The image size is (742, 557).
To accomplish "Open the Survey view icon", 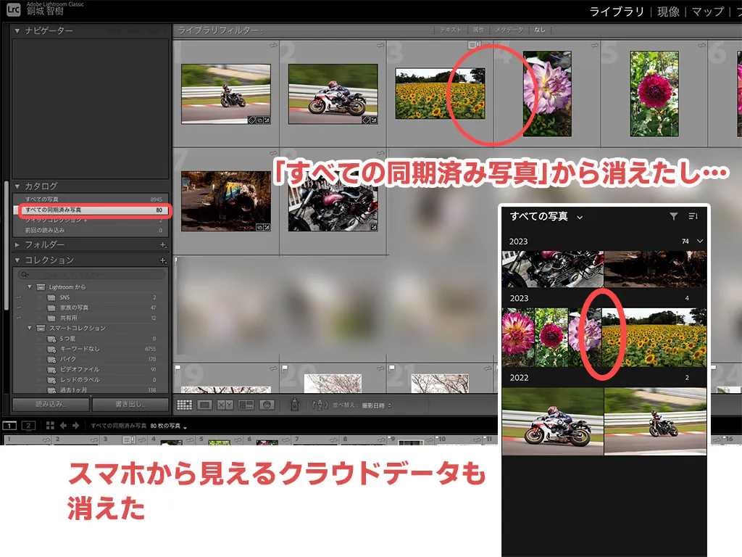I will (246, 405).
